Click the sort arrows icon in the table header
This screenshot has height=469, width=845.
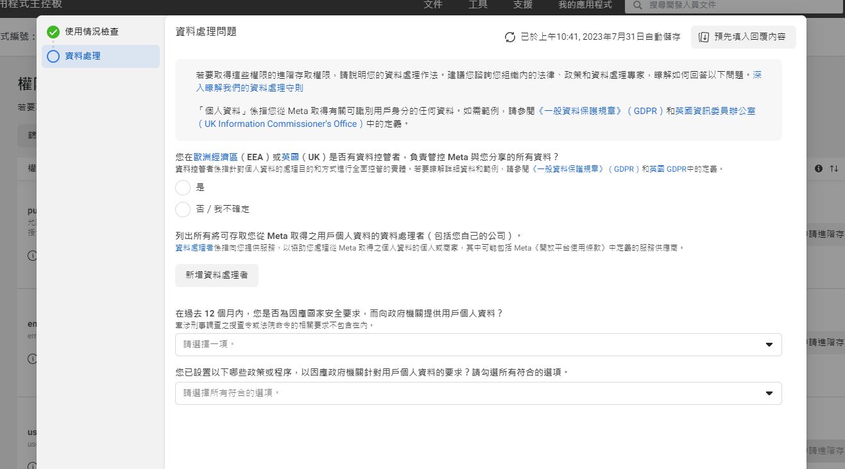tap(834, 169)
